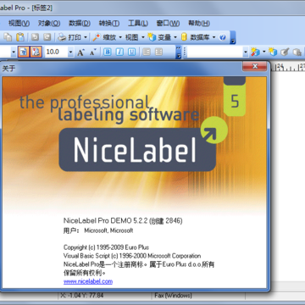Click the variable wizard wand icon
Viewport: 305px width, 305px height.
255,52
